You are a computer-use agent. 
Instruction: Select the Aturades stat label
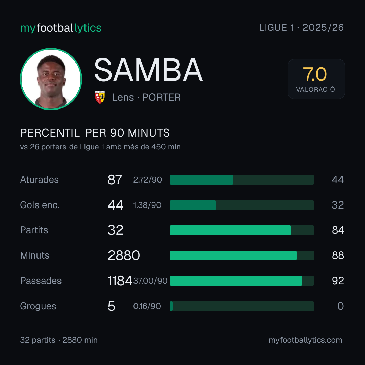click(x=39, y=180)
